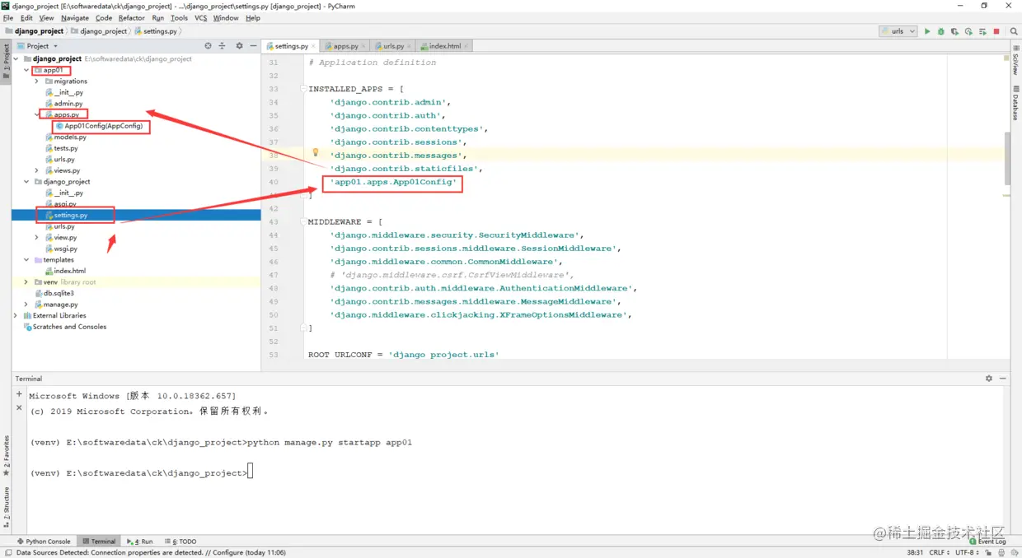Screen dimensions: 1022x558
Task: Start debugging with the green bug icon
Action: [940, 31]
